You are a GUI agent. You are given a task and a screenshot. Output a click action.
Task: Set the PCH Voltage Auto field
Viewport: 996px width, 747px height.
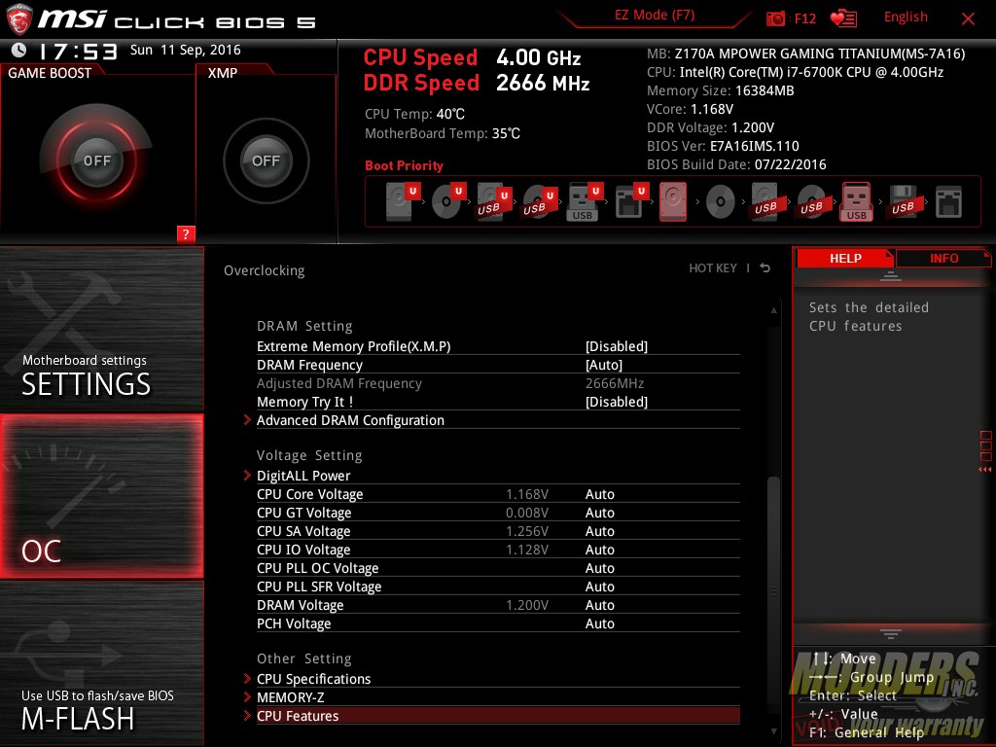click(x=599, y=623)
